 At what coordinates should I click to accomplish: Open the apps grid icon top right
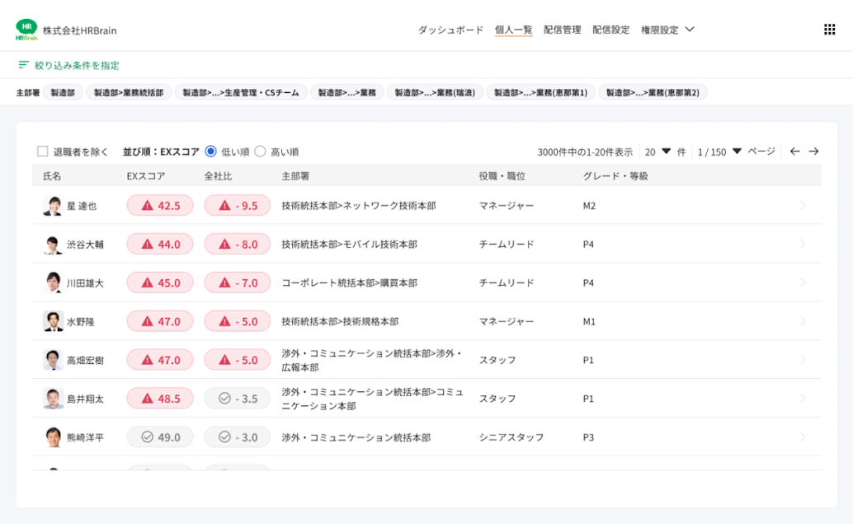click(829, 30)
